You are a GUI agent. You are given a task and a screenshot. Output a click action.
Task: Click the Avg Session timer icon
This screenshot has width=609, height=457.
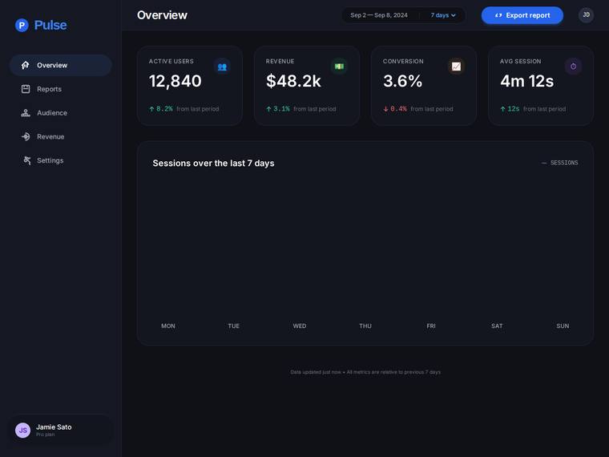(x=573, y=67)
